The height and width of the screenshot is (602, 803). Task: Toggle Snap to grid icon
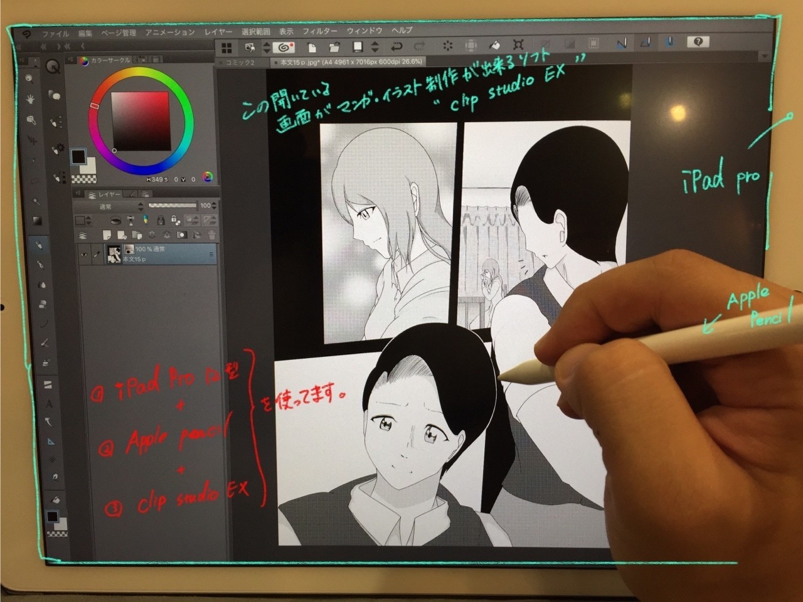pyautogui.click(x=669, y=42)
